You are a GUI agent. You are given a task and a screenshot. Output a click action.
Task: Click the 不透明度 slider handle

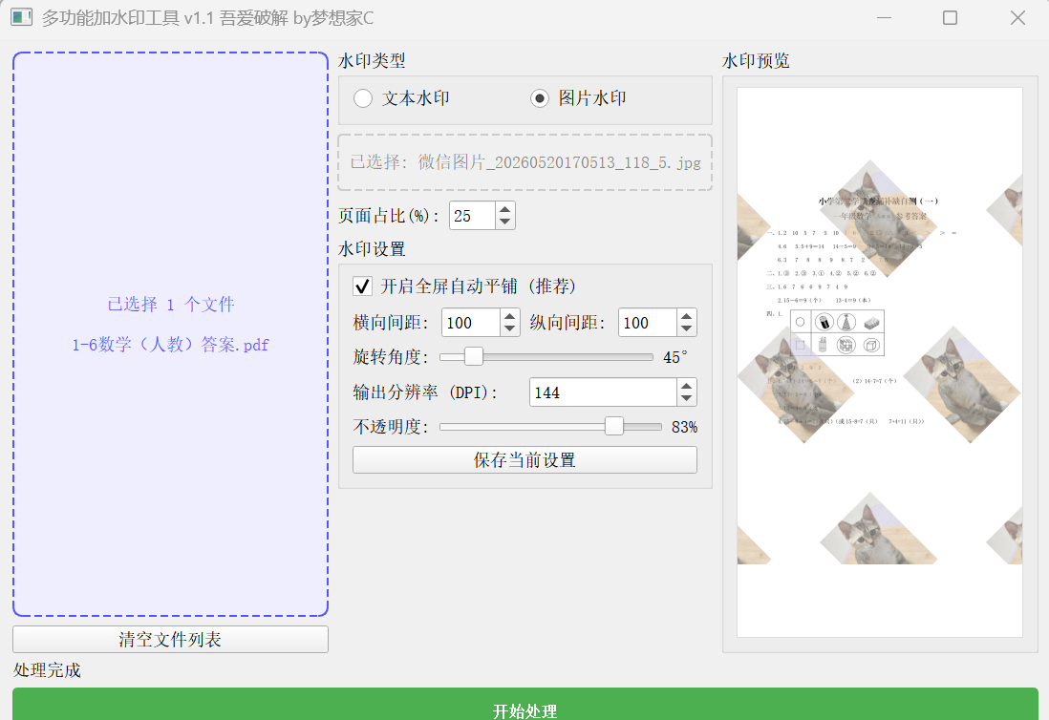coord(614,426)
